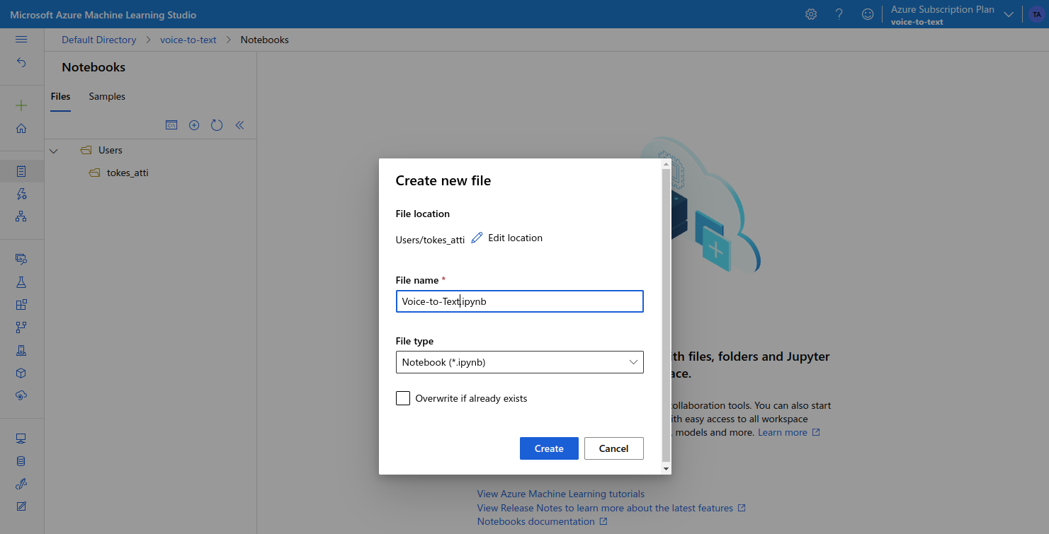Open the Environments sidebar icon
This screenshot has height=534, width=1049.
21,350
